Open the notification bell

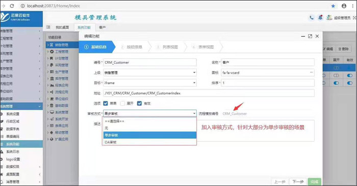(320, 17)
